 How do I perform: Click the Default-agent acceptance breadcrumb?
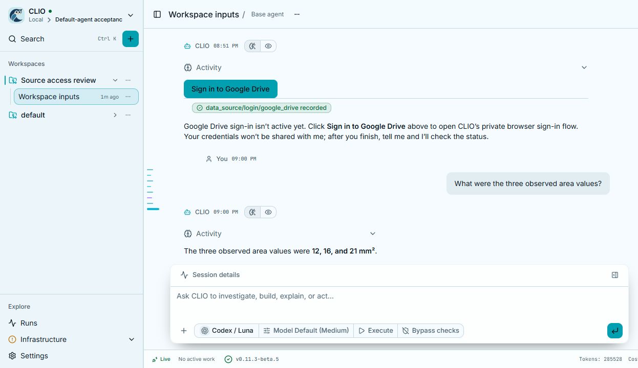pyautogui.click(x=89, y=19)
